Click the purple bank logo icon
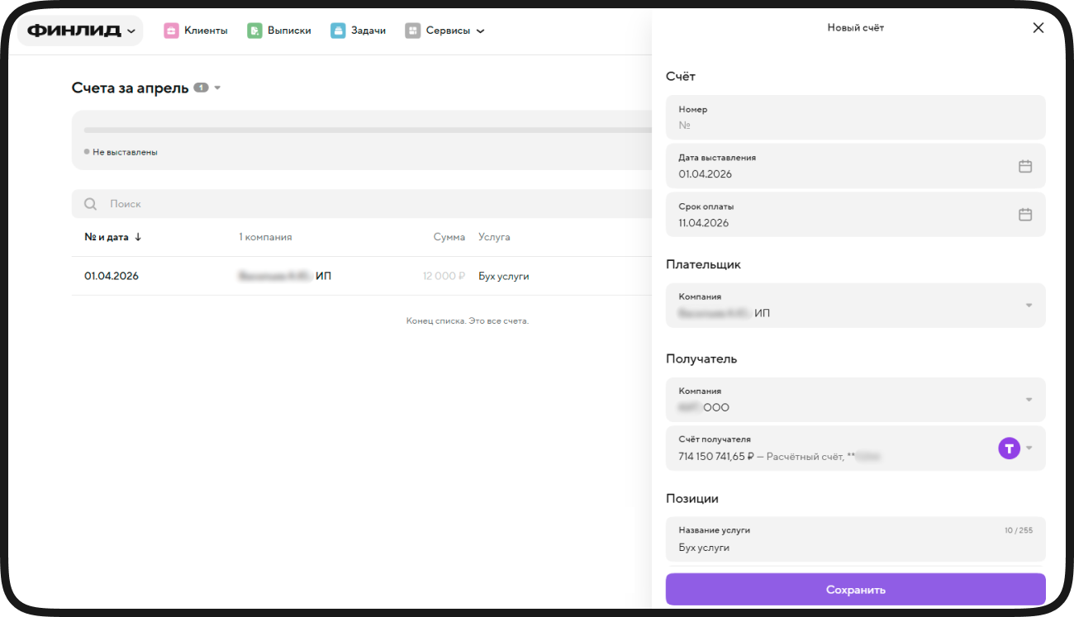 (x=1010, y=449)
